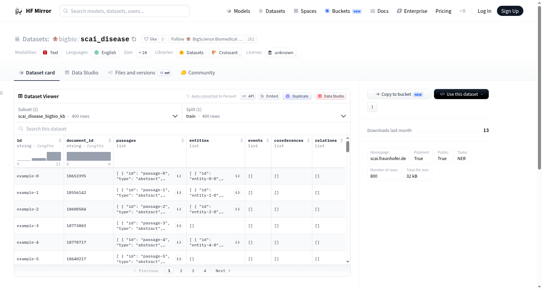This screenshot has width=542, height=290.
Task: Sort by the document_id column
Action: pyautogui.click(x=110, y=140)
